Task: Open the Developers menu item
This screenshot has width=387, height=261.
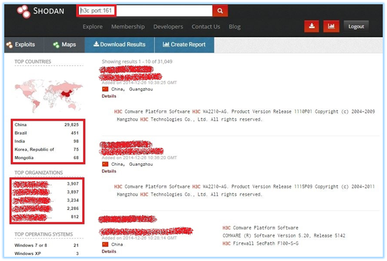Action: coord(168,27)
